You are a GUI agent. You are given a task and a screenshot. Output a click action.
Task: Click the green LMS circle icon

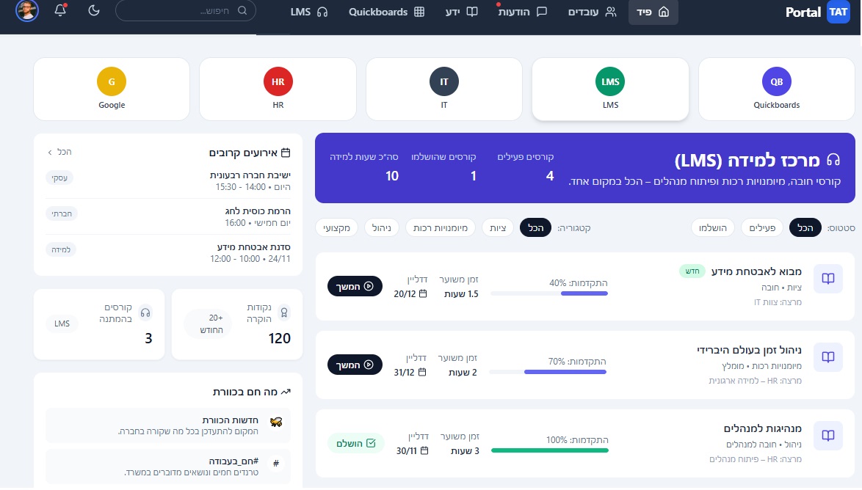(610, 81)
